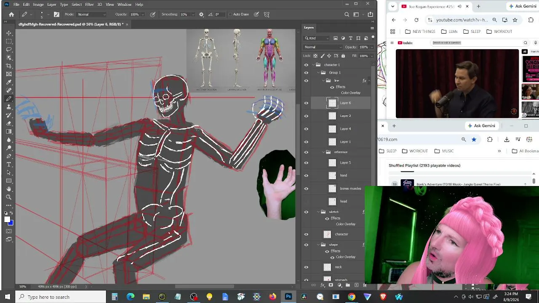Select the Zoom tool
The height and width of the screenshot is (303, 539).
[x=9, y=197]
